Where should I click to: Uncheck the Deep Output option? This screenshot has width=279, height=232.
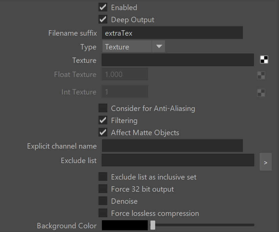[103, 20]
